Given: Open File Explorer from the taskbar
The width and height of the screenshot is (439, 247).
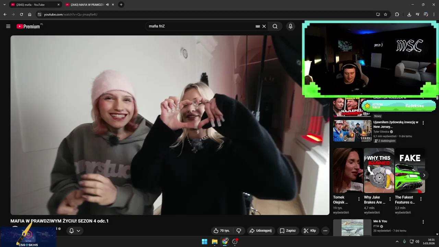Looking at the screenshot, I should click(x=214, y=242).
